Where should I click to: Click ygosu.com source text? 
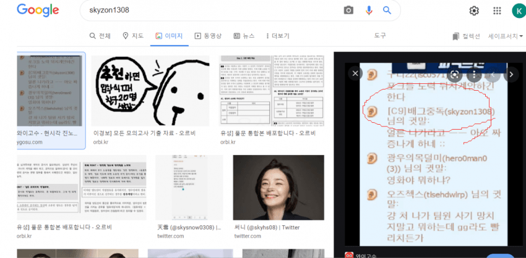click(x=30, y=142)
